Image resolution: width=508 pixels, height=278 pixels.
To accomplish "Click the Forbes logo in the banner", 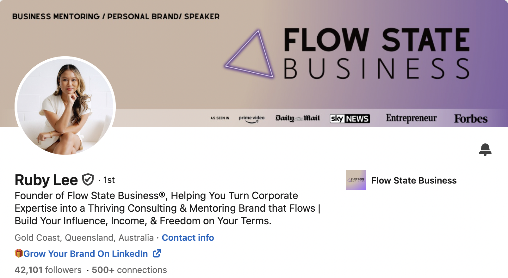I will 471,119.
